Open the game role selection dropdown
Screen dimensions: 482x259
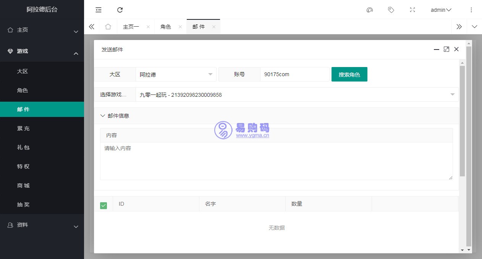point(296,94)
